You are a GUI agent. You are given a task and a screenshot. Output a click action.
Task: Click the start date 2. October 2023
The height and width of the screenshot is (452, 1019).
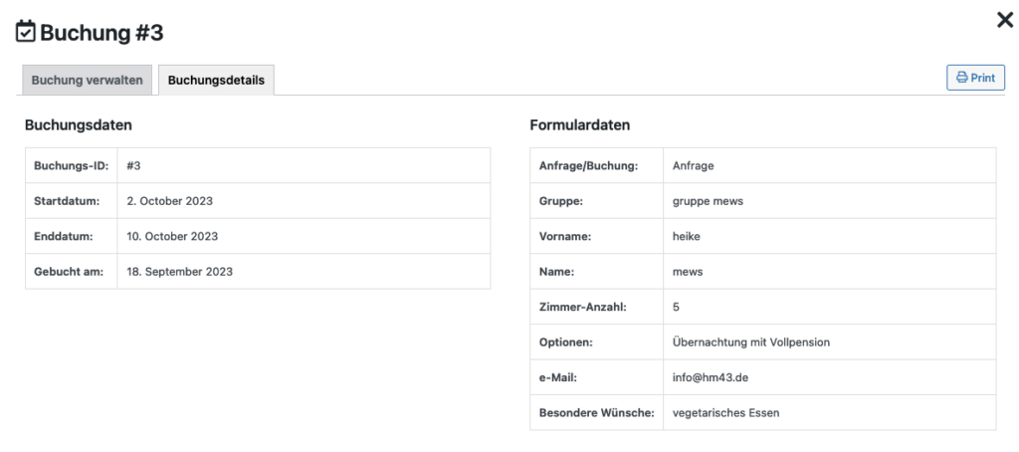pyautogui.click(x=170, y=201)
